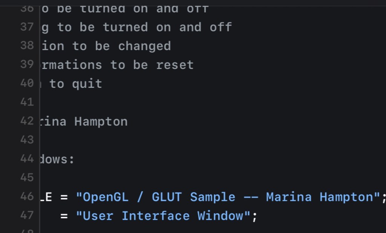Click the "Hampton" comment text on line 42

pos(101,121)
